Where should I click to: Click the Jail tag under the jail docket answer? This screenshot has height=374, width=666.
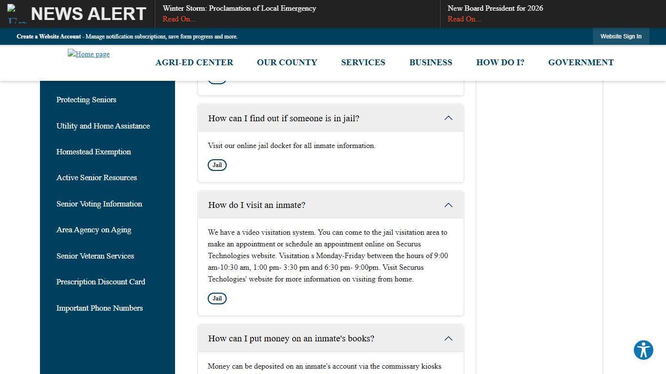pyautogui.click(x=217, y=165)
